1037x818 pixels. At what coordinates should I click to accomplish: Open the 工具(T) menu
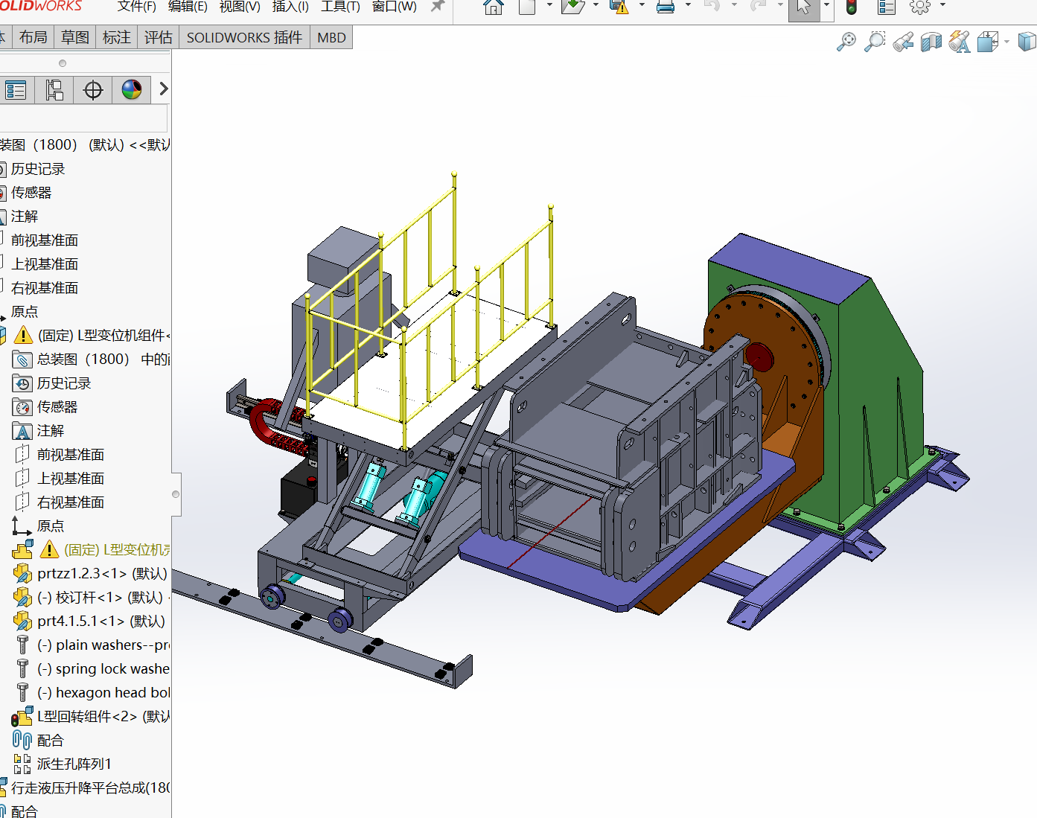[340, 7]
